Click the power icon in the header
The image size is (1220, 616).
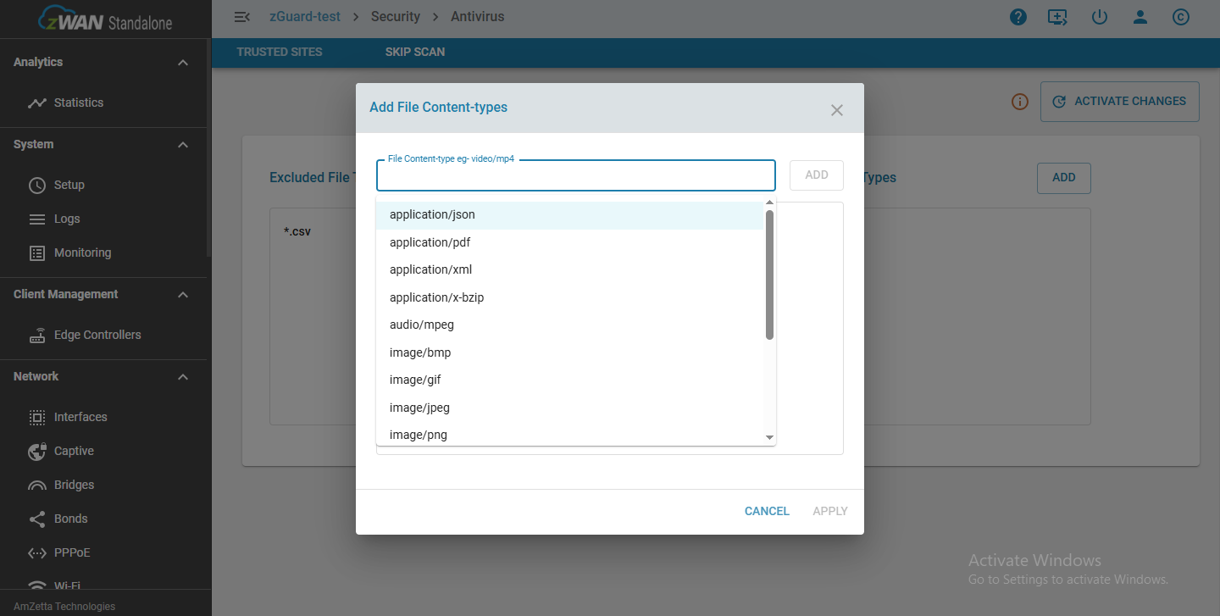[x=1100, y=16]
